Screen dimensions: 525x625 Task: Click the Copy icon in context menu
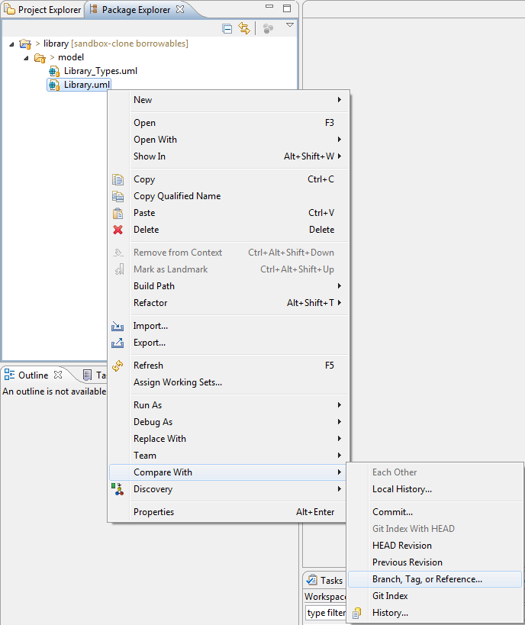118,179
